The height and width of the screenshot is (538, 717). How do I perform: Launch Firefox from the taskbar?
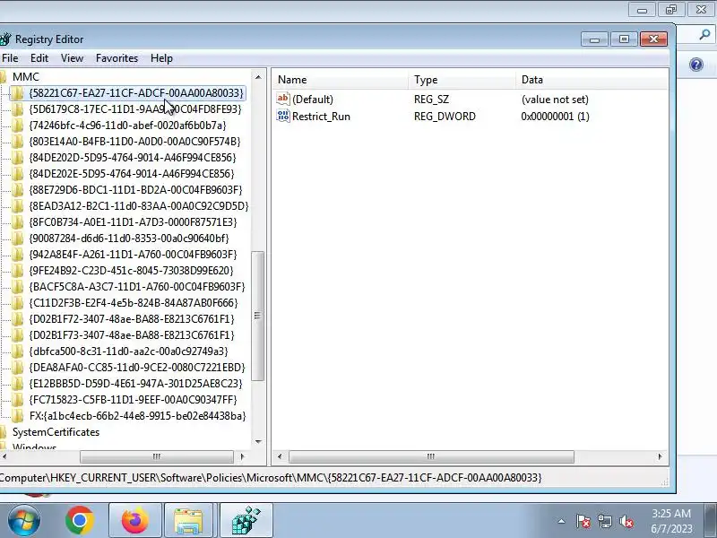click(135, 521)
